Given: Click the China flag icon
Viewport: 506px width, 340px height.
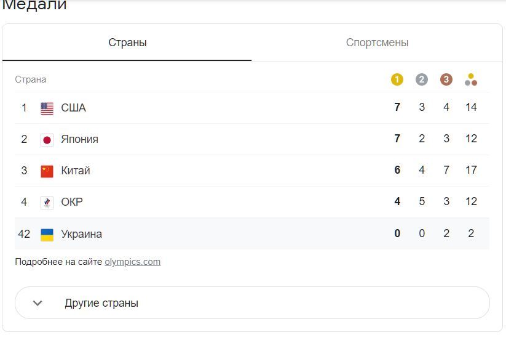Looking at the screenshot, I should (x=47, y=171).
